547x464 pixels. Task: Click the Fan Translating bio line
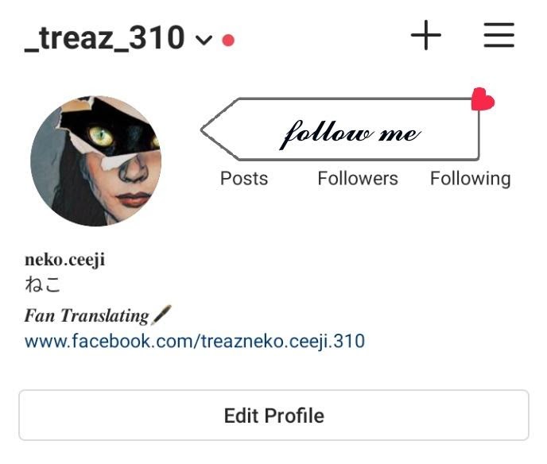click(87, 315)
